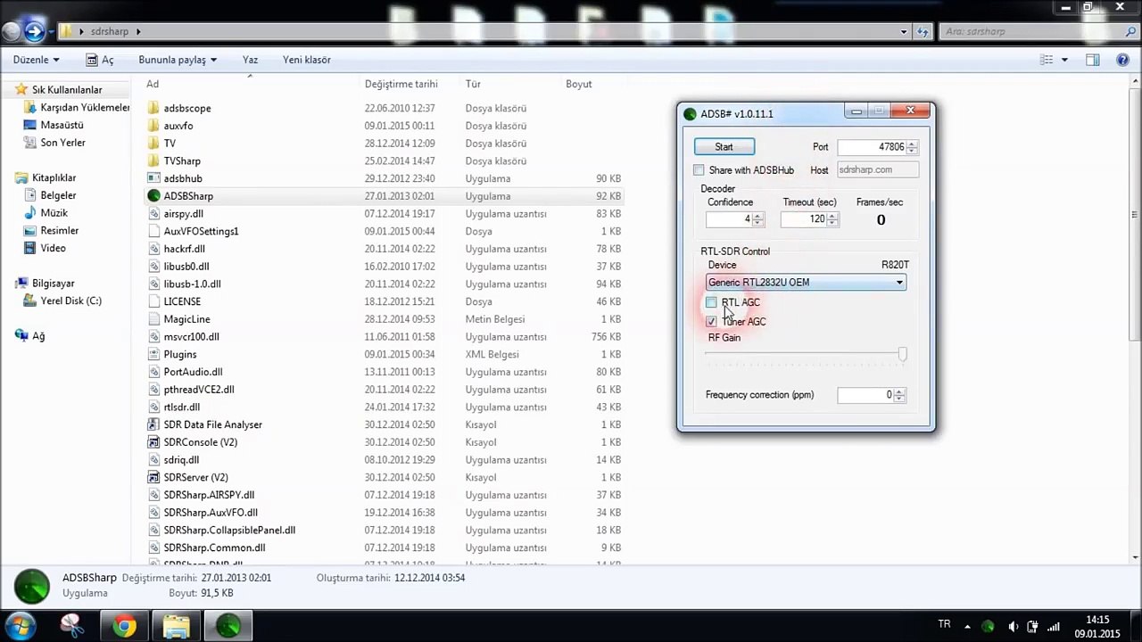Enable Share with ADSBHub checkbox
The width and height of the screenshot is (1142, 642).
coord(699,170)
